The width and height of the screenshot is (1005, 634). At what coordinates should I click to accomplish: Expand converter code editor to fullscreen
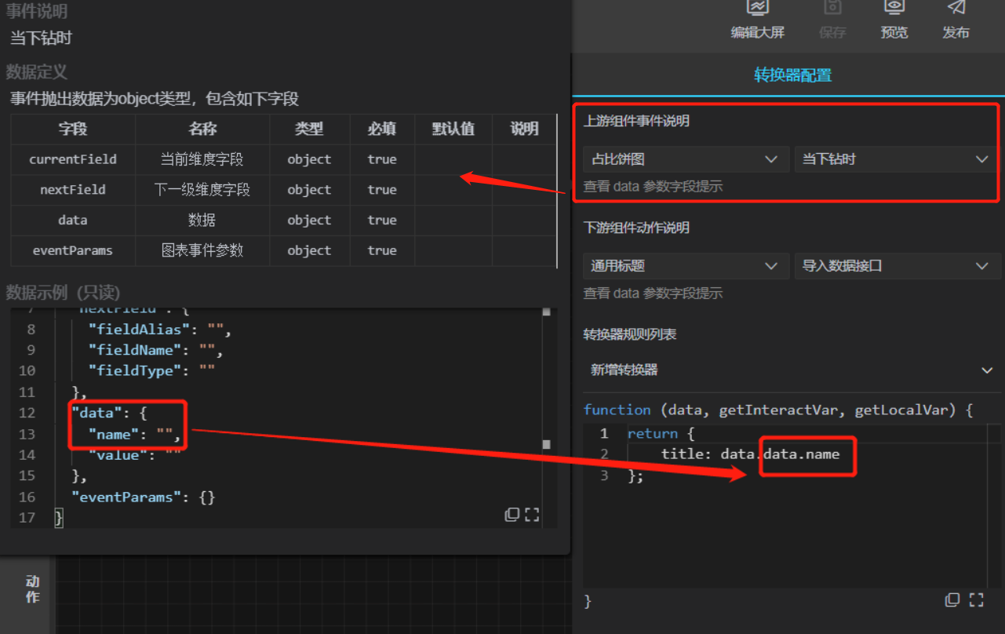pos(976,600)
